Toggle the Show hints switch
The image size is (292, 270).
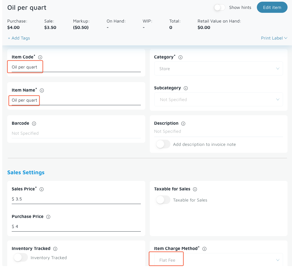[219, 8]
